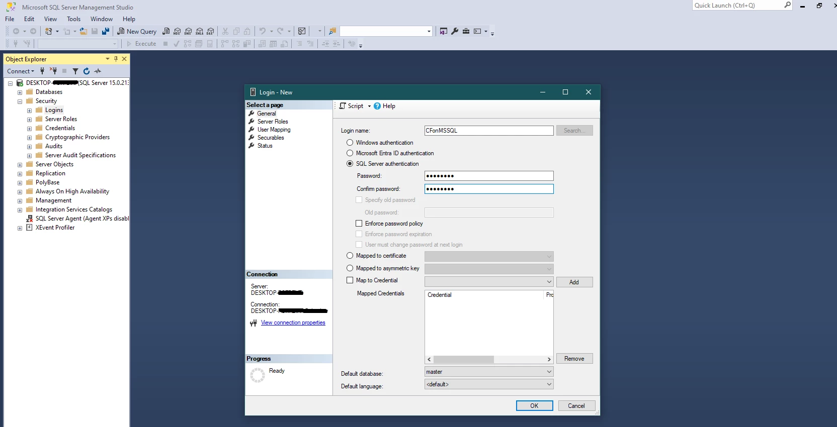The width and height of the screenshot is (837, 427).
Task: Open the Toolbox icon in toolbar
Action: 466,31
